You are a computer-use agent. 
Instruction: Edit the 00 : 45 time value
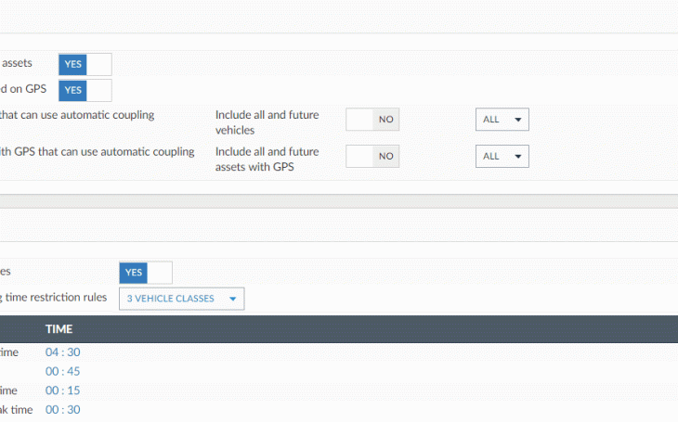[x=63, y=371]
